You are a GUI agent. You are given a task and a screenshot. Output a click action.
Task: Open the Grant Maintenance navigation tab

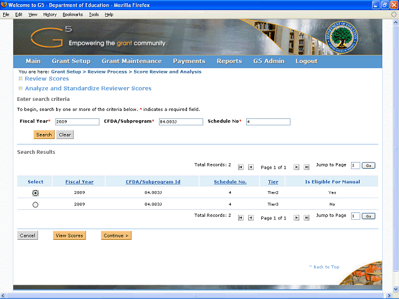(132, 61)
